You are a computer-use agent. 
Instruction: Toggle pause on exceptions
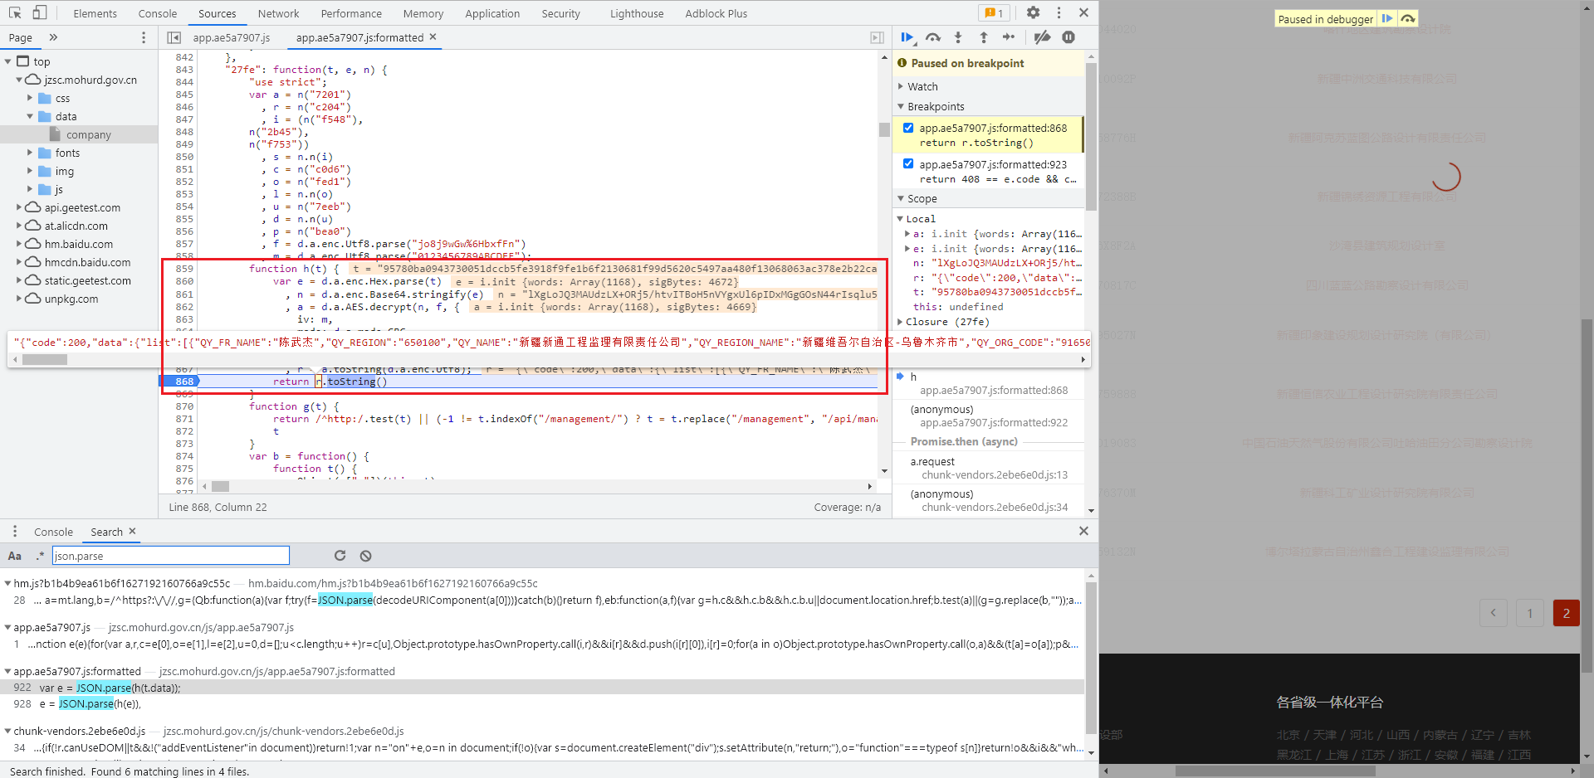coord(1068,37)
